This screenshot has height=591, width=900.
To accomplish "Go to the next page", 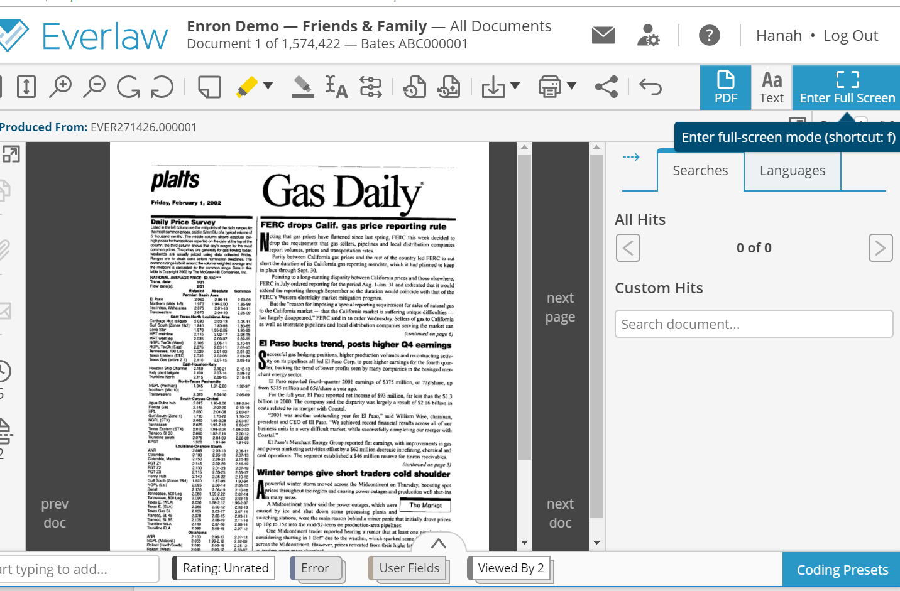I will point(560,307).
